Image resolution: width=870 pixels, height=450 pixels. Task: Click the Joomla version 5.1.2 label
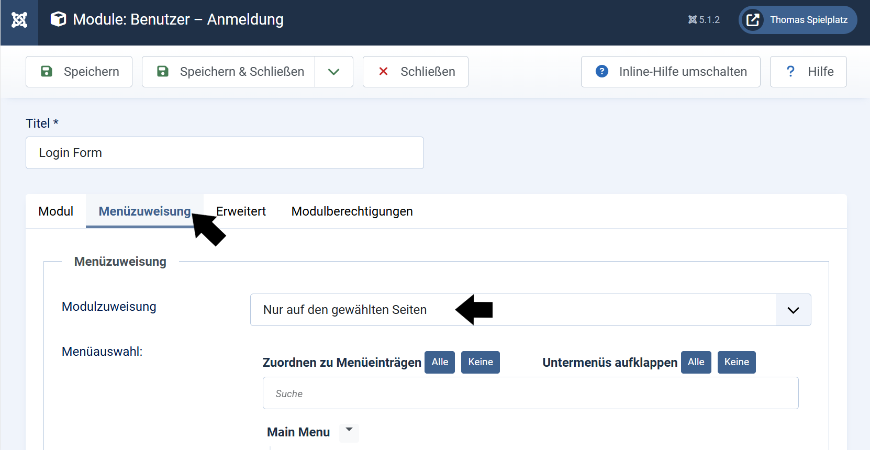click(x=704, y=20)
